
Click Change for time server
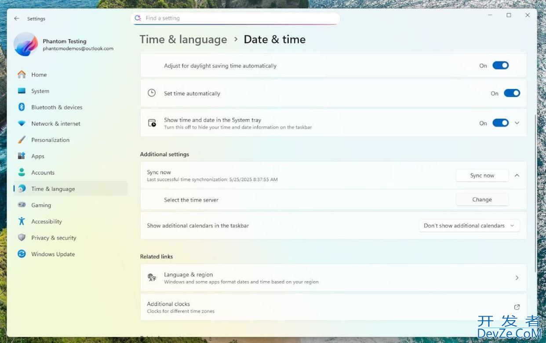coord(482,199)
